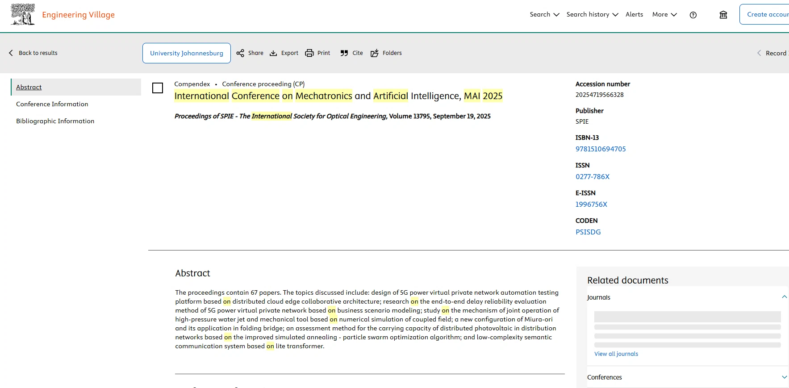Open the Search history dropdown
Viewport: 789px width, 388px height.
592,15
